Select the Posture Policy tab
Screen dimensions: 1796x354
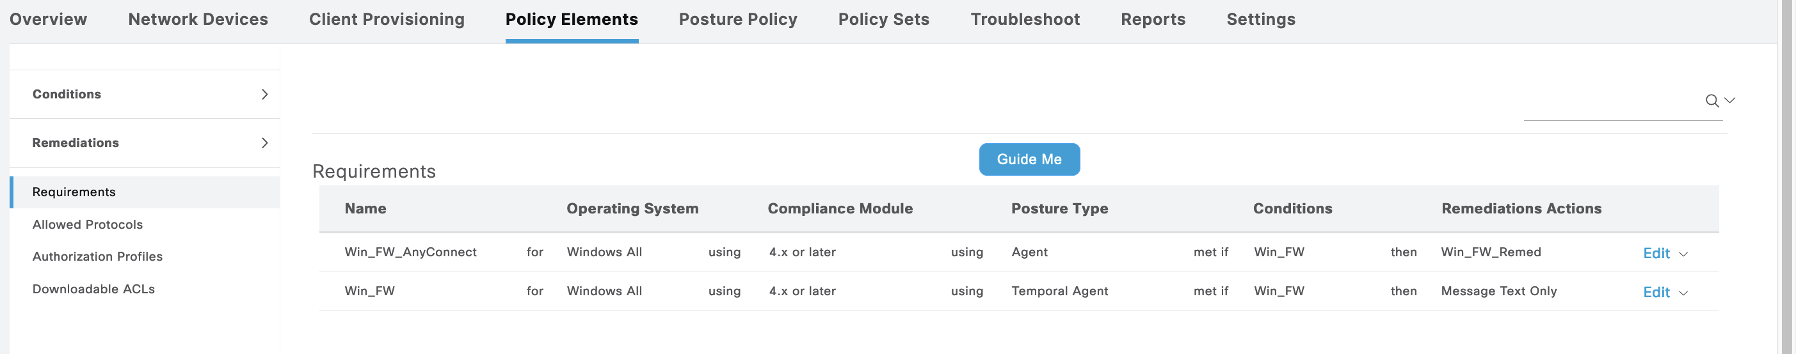tap(737, 19)
